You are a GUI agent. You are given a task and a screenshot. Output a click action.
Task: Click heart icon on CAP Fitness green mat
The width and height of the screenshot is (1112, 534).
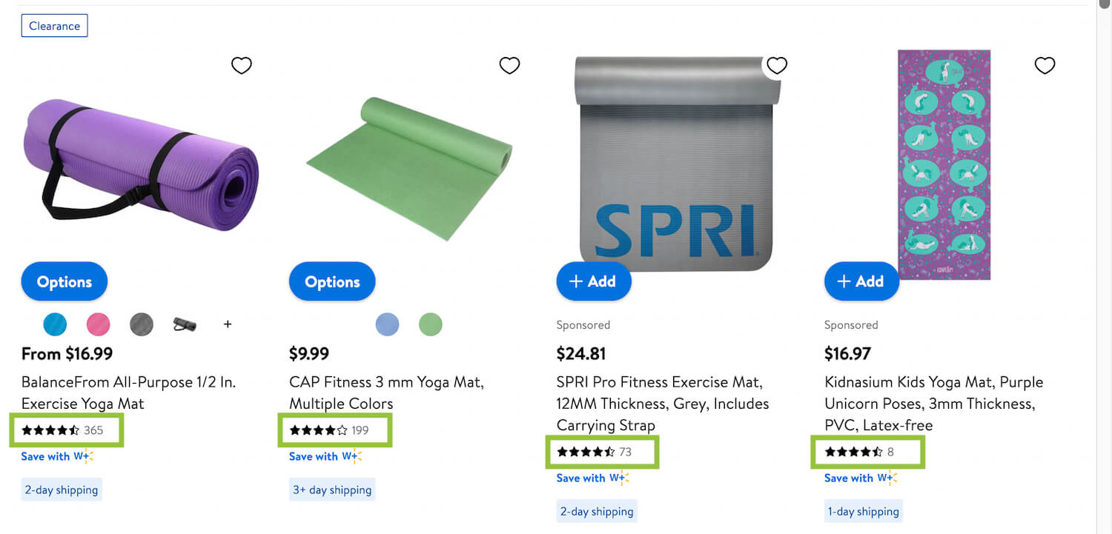tap(509, 66)
